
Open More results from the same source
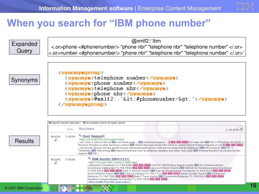[x=109, y=182]
